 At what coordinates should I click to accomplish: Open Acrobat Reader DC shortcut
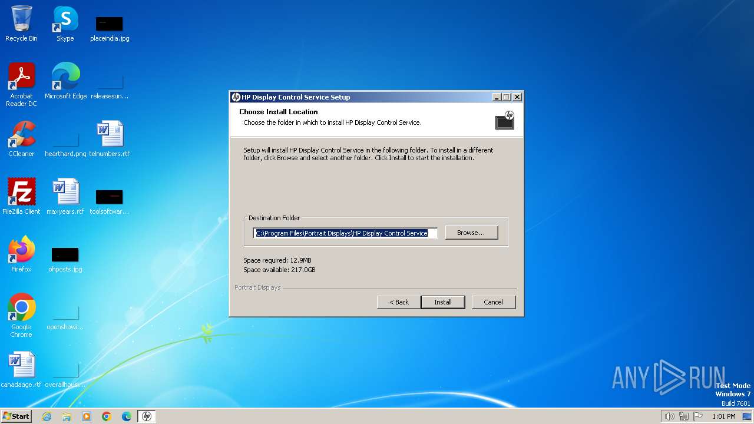(x=21, y=84)
